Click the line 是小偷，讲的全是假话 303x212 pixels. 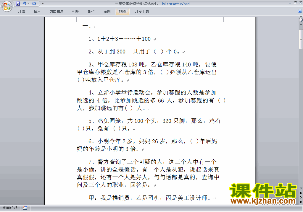tap(148, 169)
